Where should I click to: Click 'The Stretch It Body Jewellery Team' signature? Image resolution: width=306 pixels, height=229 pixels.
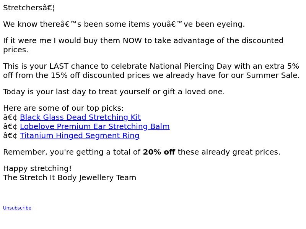click(x=70, y=177)
